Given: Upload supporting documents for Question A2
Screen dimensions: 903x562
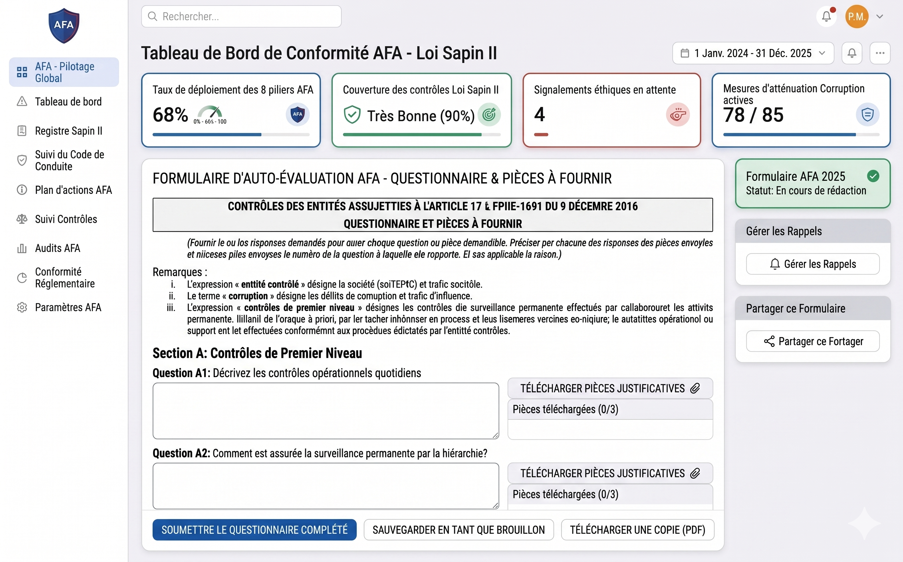Looking at the screenshot, I should point(610,473).
